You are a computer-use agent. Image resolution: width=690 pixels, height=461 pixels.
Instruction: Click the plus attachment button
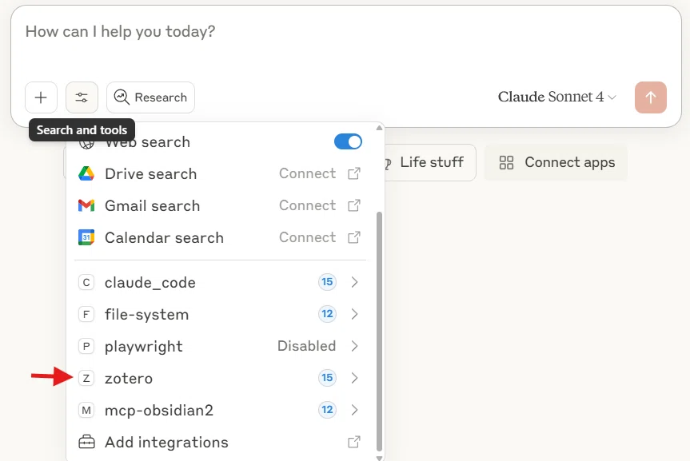coord(41,97)
